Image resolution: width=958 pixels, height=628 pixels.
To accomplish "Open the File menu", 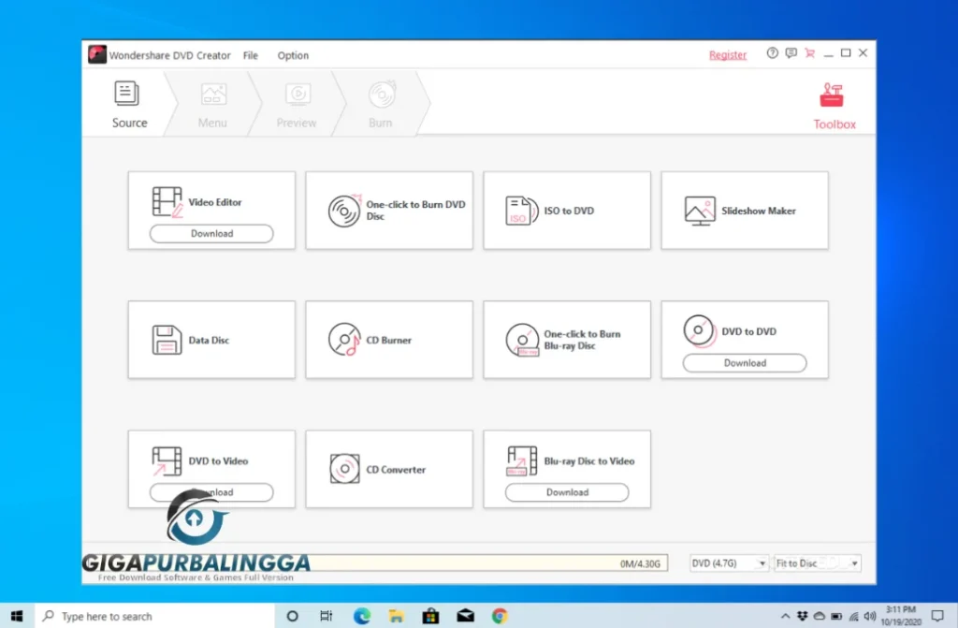I will click(x=250, y=55).
